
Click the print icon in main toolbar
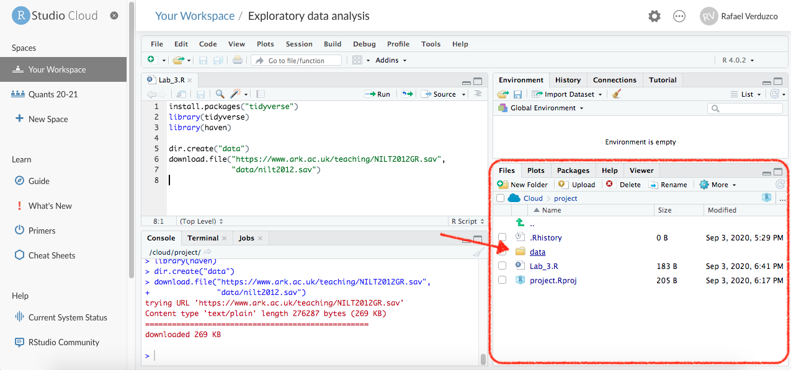click(x=237, y=61)
